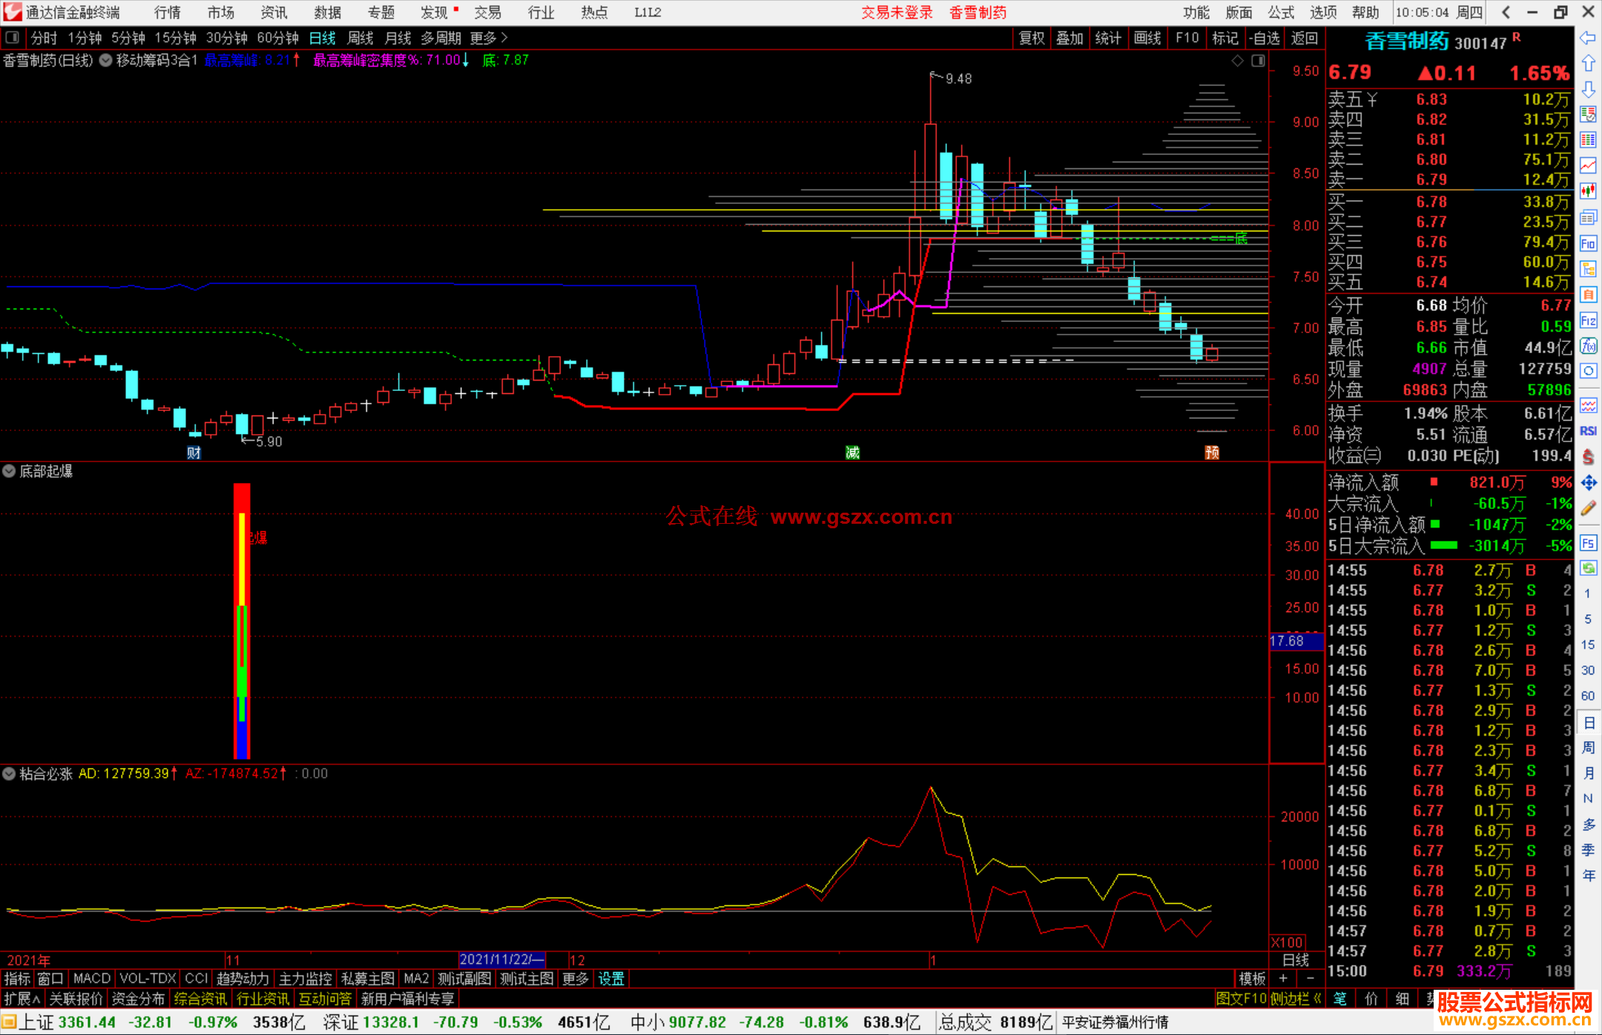Open the 资金分布 tab in bottom bar
The image size is (1602, 1035).
138,999
